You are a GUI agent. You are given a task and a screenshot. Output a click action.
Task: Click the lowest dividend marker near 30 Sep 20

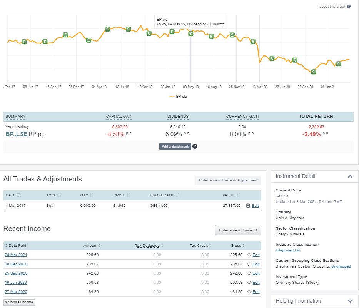(314, 72)
